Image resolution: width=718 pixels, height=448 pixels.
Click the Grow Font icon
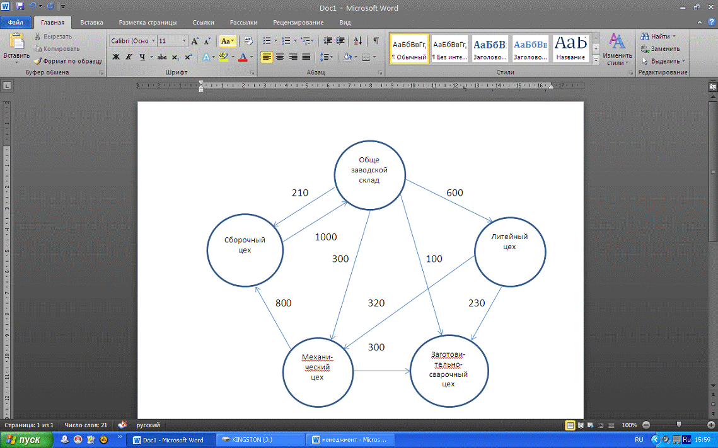(195, 41)
